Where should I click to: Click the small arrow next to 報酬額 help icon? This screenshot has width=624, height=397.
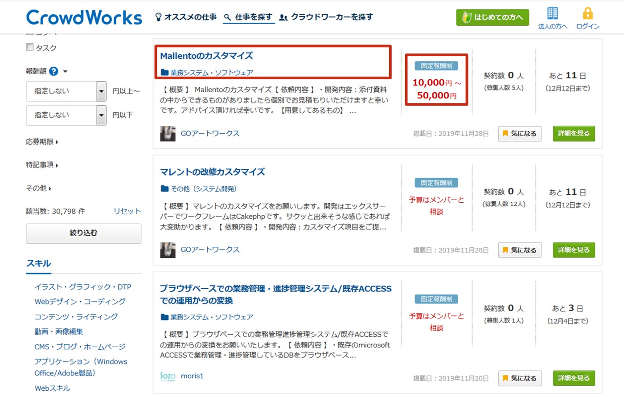click(x=65, y=72)
